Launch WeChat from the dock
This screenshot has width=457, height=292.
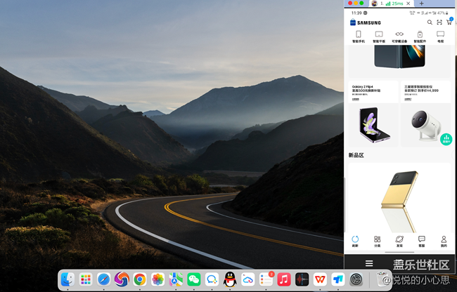194,279
